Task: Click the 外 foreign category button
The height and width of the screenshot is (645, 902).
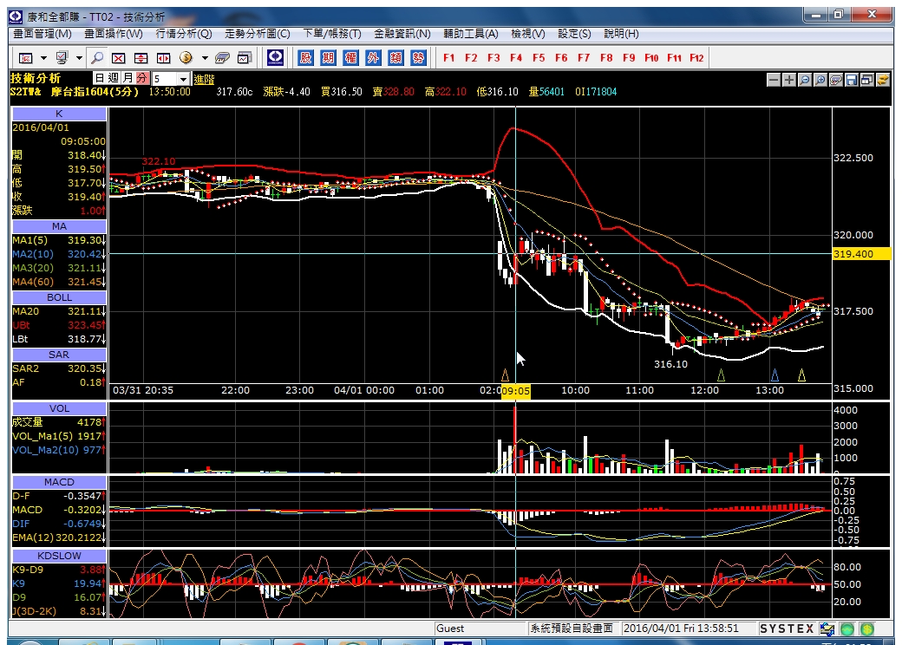Action: tap(373, 57)
